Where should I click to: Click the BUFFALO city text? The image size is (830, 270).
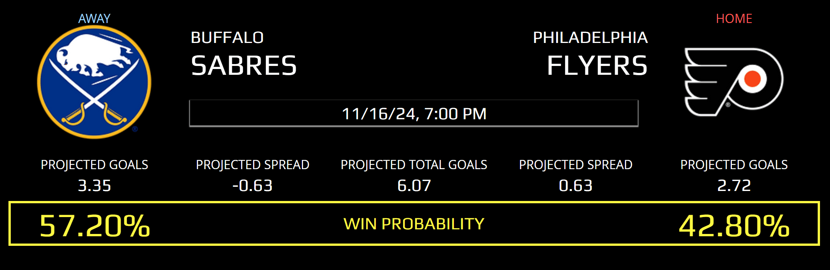coord(227,38)
